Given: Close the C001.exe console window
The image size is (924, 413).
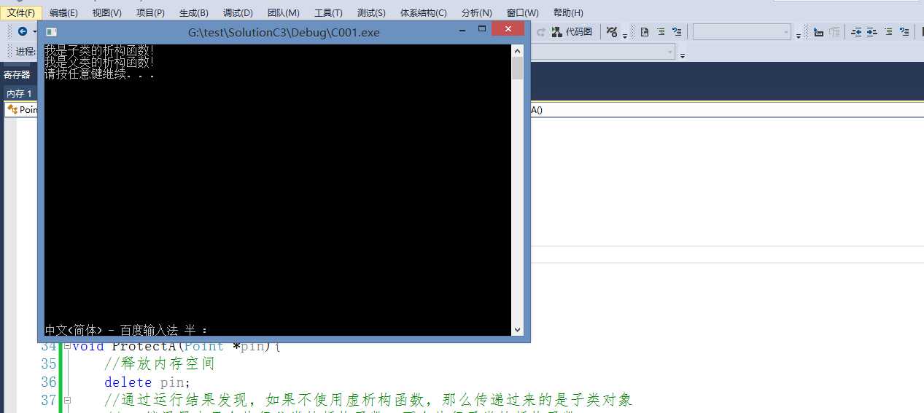Looking at the screenshot, I should [x=508, y=28].
